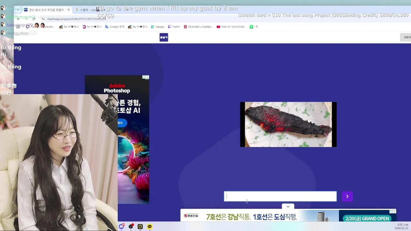Viewport: 411px width, 231px height.
Task: Go back with browser back arrow
Action: 18,19
